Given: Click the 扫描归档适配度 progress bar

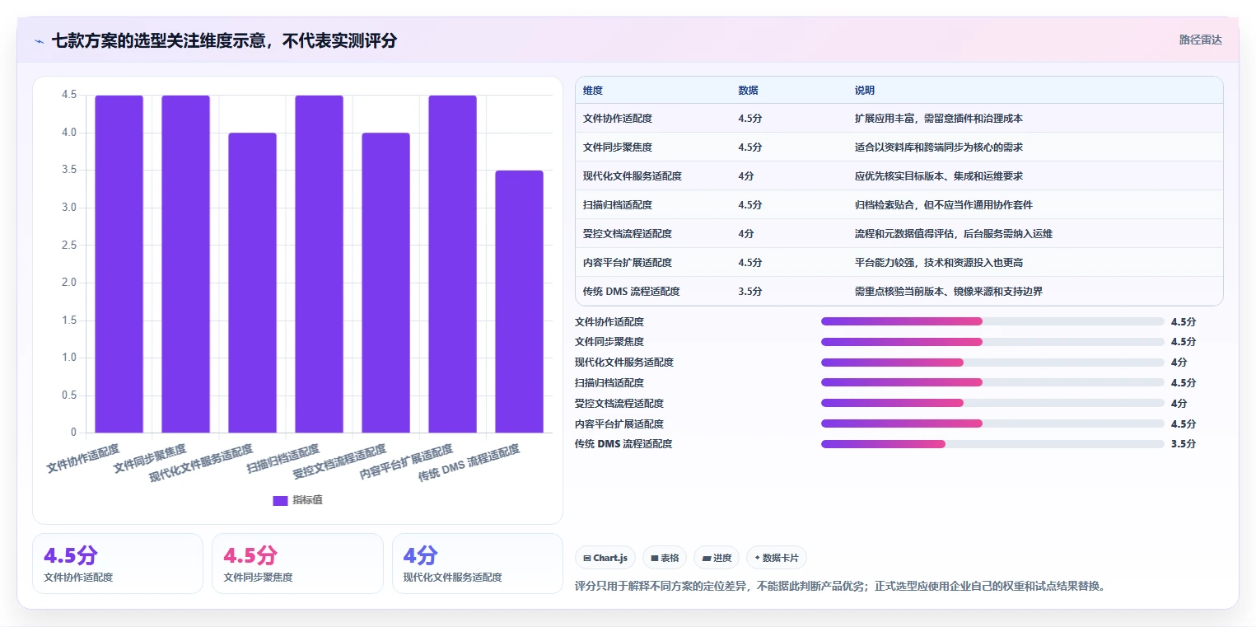Looking at the screenshot, I should point(992,382).
